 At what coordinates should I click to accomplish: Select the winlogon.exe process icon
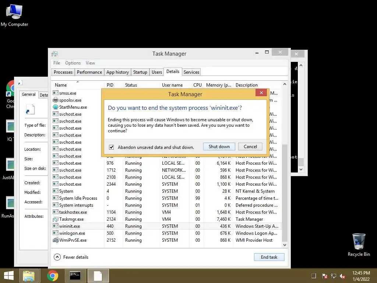56,233
